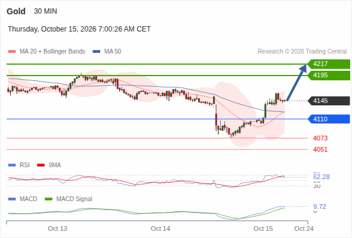Click the green MACD Signal legend swatch
352x238 pixels.
(48, 199)
